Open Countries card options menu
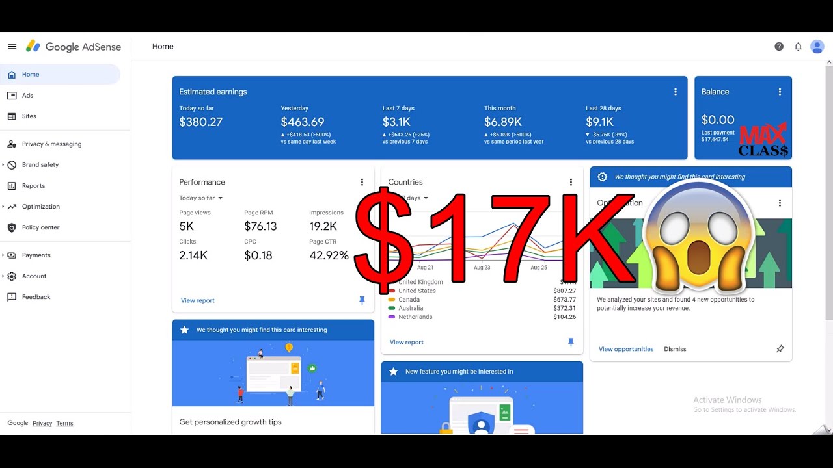The image size is (833, 468). pyautogui.click(x=571, y=182)
